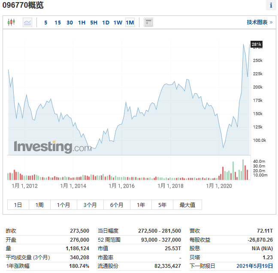Switch range to 1日 tab
This screenshot has width=278, height=273.
(x=18, y=205)
